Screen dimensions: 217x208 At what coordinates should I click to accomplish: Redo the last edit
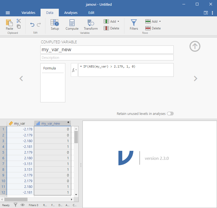[x=39, y=25]
